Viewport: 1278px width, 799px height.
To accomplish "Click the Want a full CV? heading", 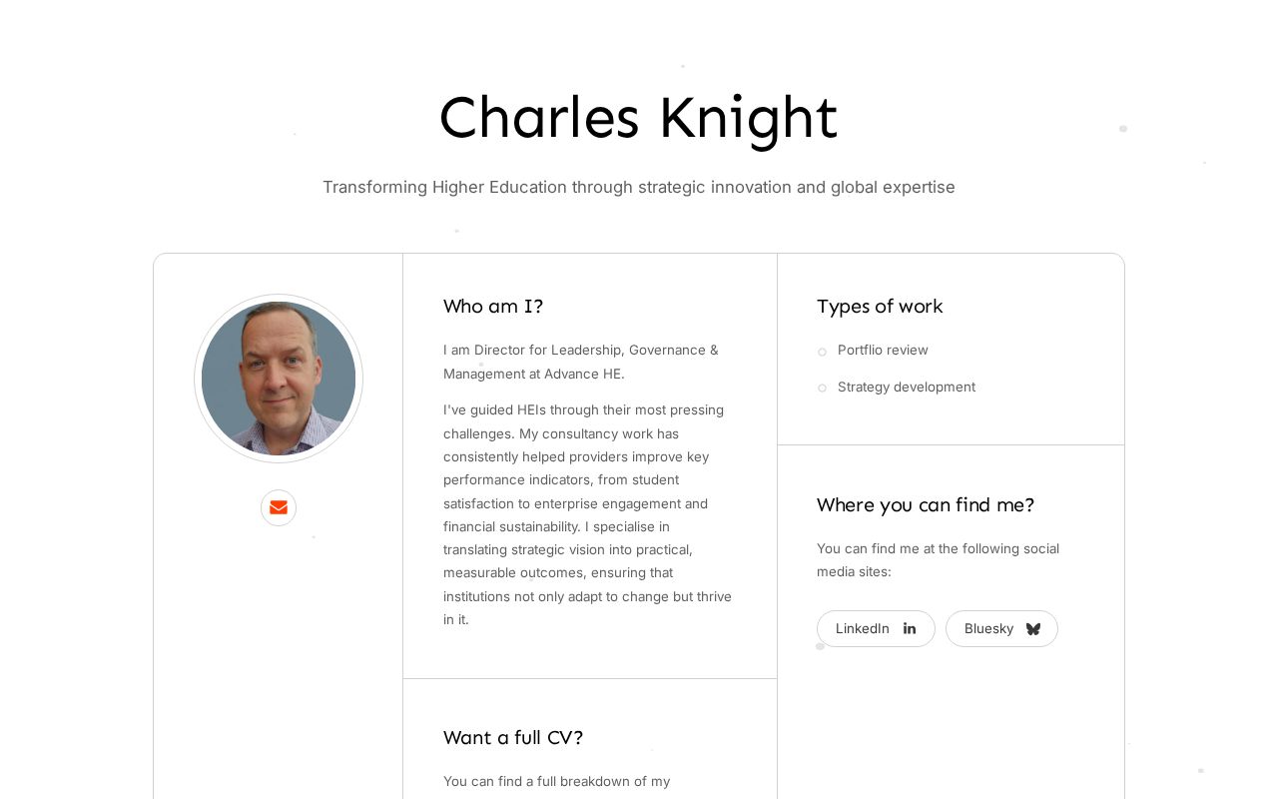I will pos(513,738).
